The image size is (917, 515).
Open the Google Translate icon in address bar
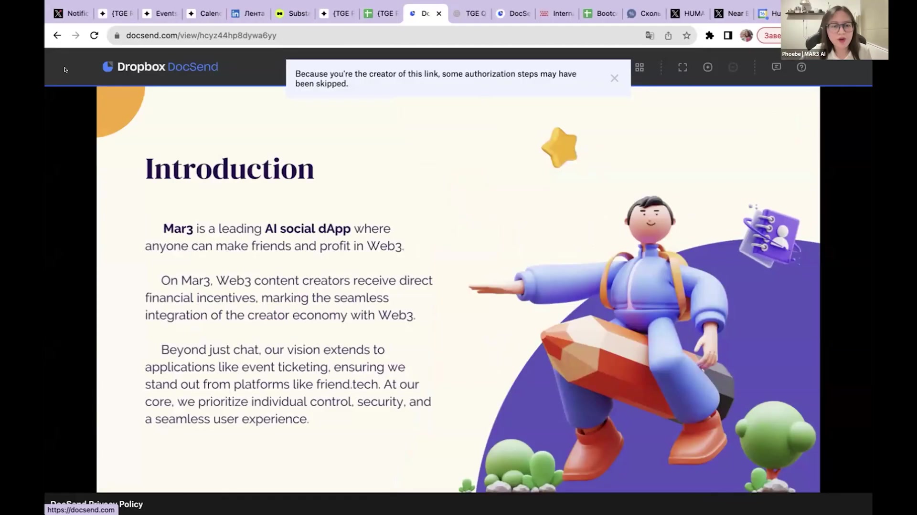point(650,35)
